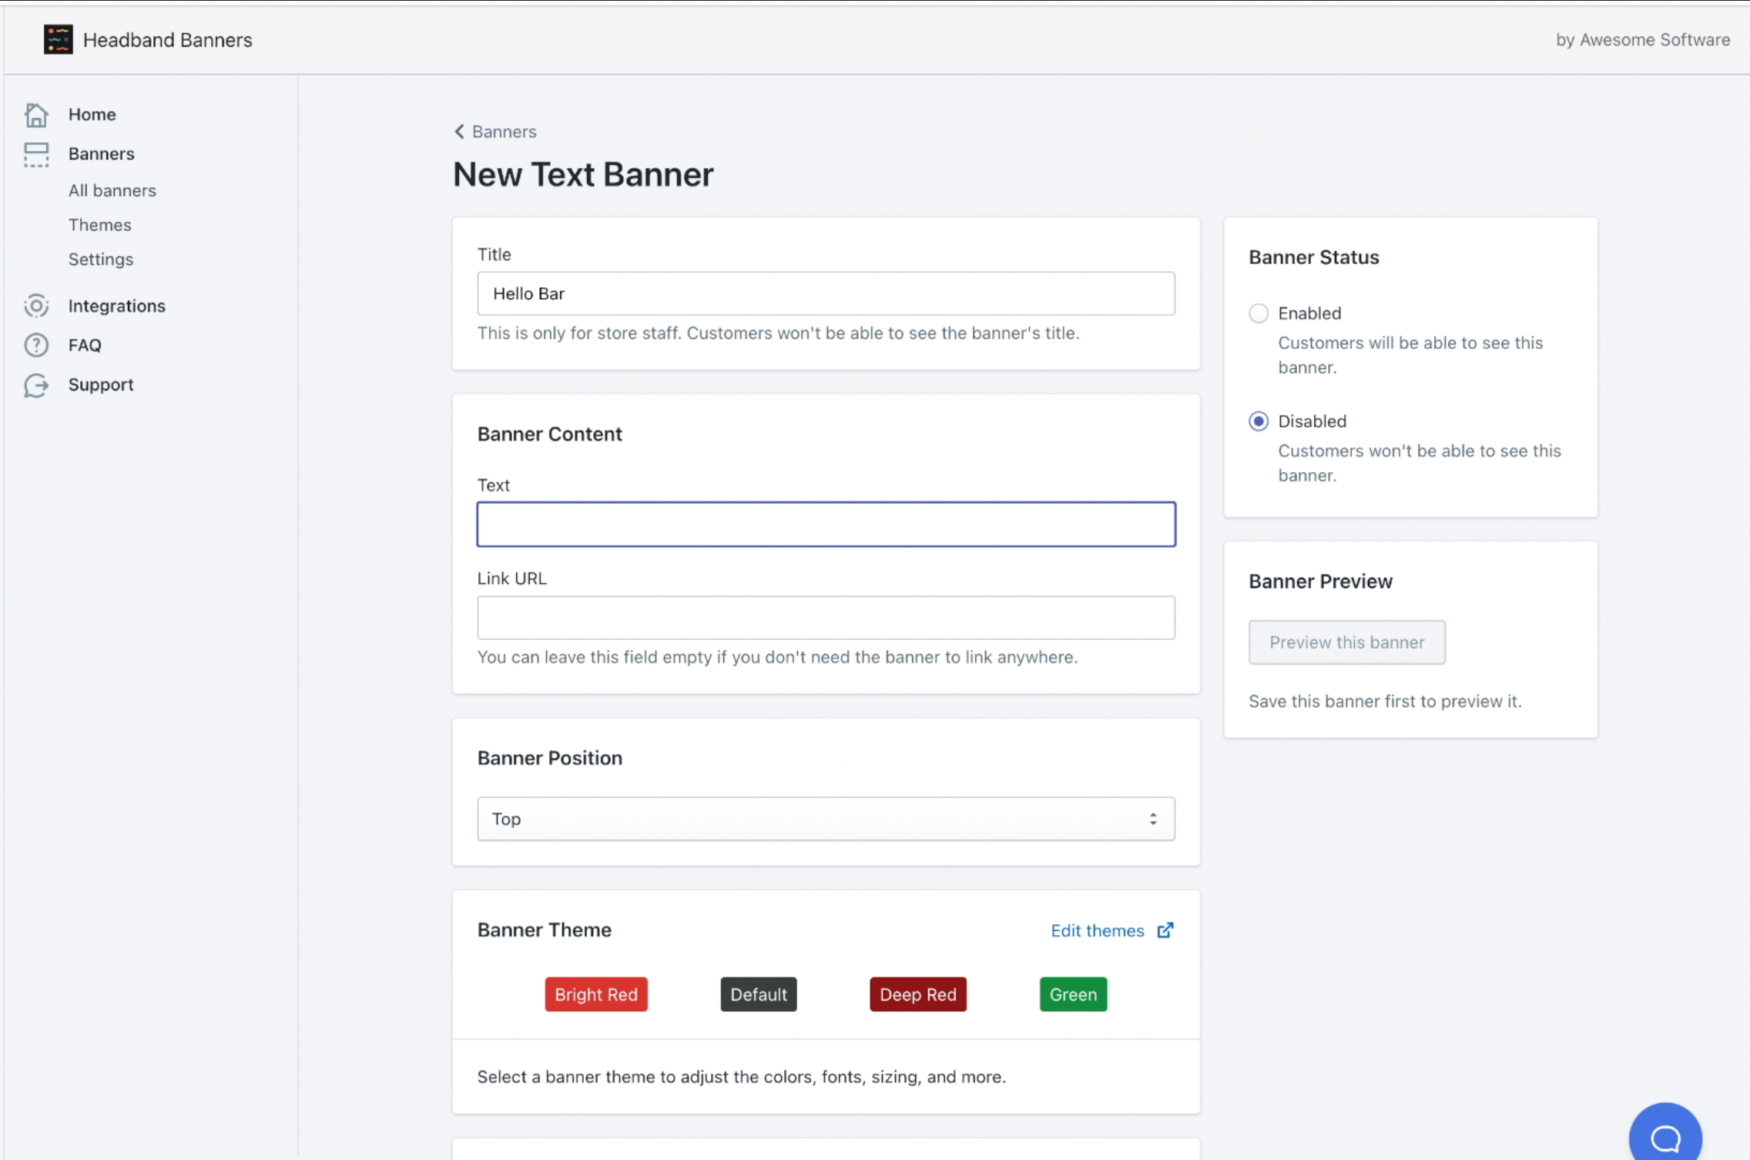Click the Edit themes link
1750x1160 pixels.
(x=1097, y=930)
